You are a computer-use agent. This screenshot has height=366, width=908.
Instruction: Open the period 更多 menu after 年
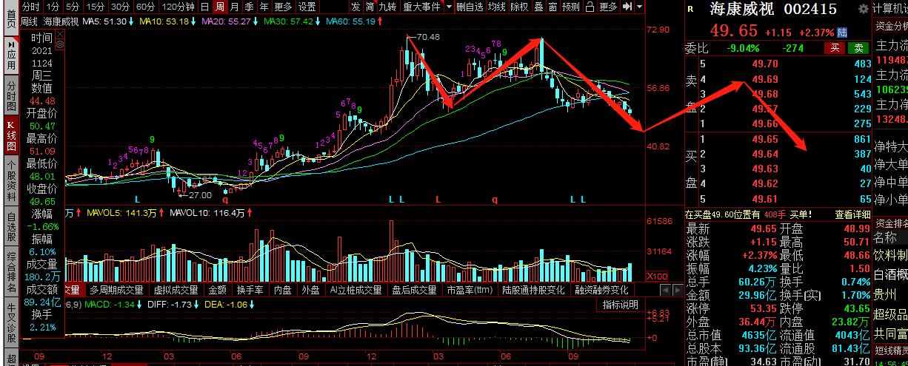coord(282,7)
